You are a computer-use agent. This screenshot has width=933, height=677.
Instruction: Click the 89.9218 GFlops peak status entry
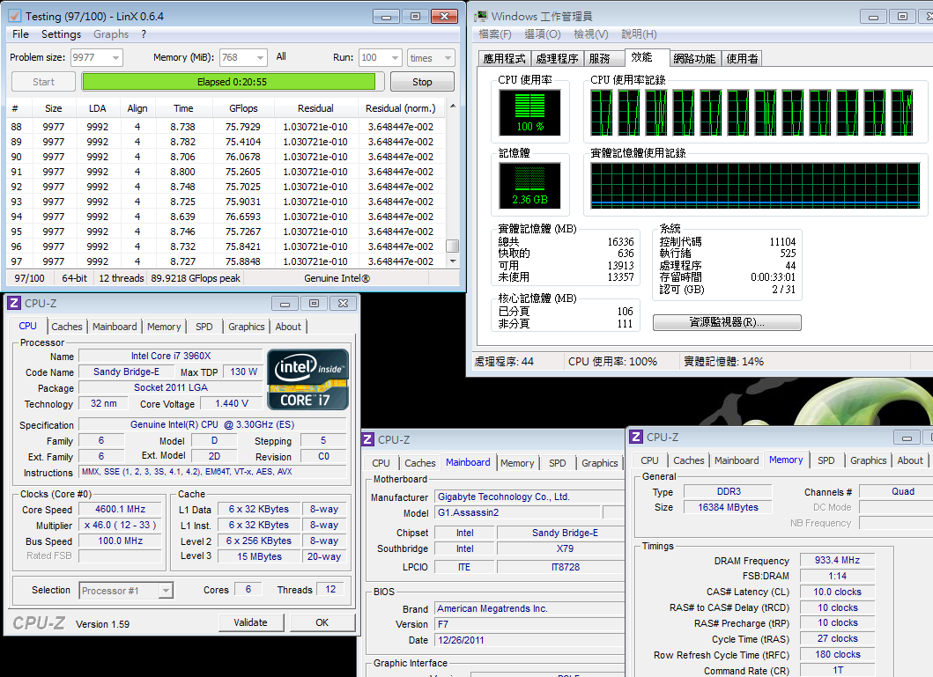click(196, 278)
